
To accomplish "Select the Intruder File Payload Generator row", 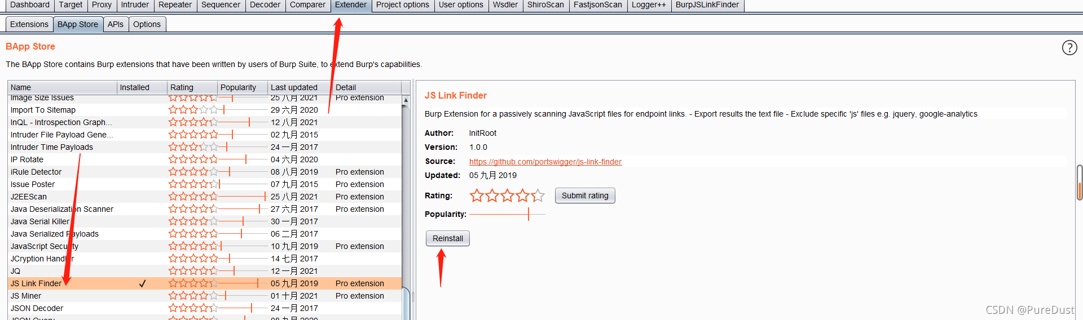I will (x=205, y=135).
